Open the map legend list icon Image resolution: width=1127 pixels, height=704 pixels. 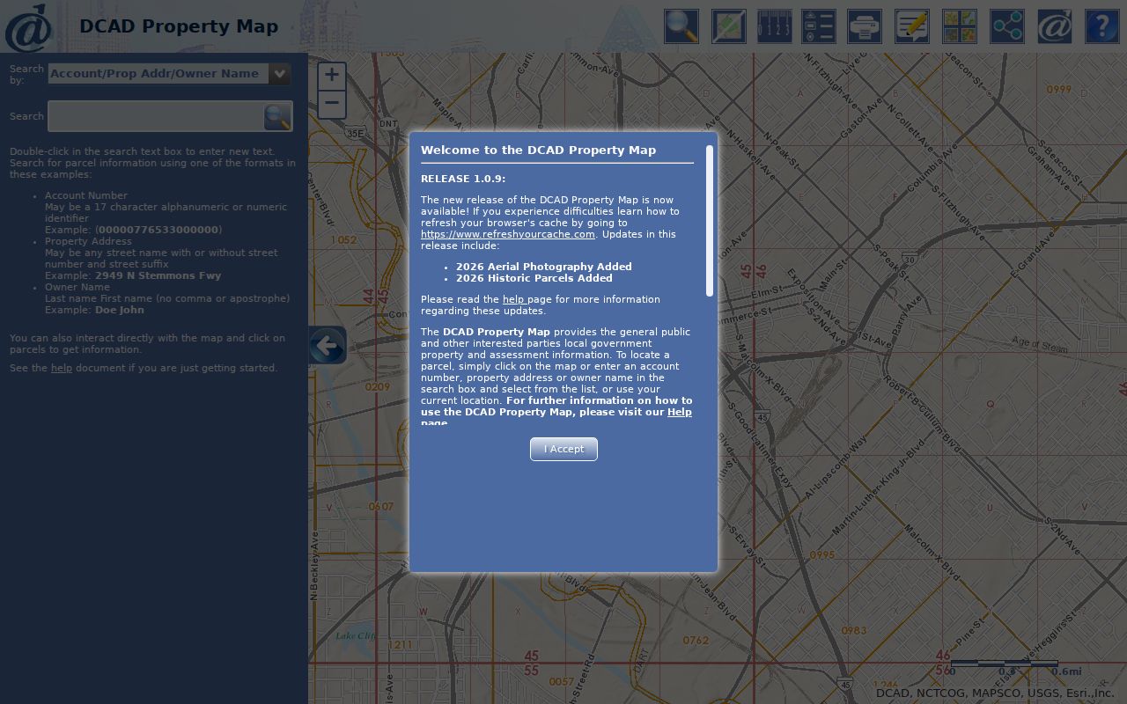click(819, 26)
